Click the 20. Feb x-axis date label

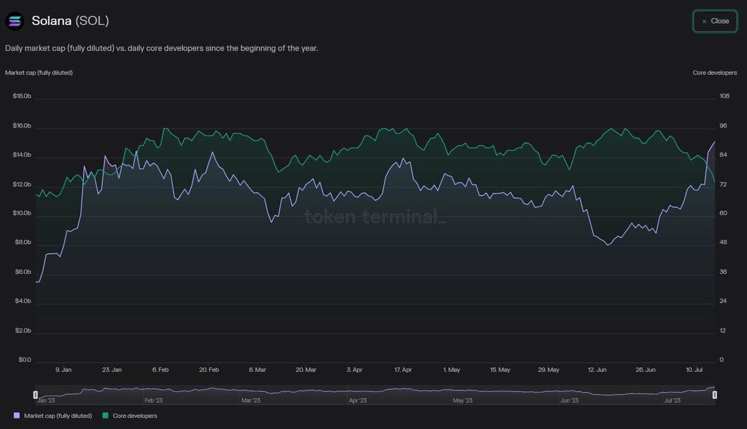[209, 370]
